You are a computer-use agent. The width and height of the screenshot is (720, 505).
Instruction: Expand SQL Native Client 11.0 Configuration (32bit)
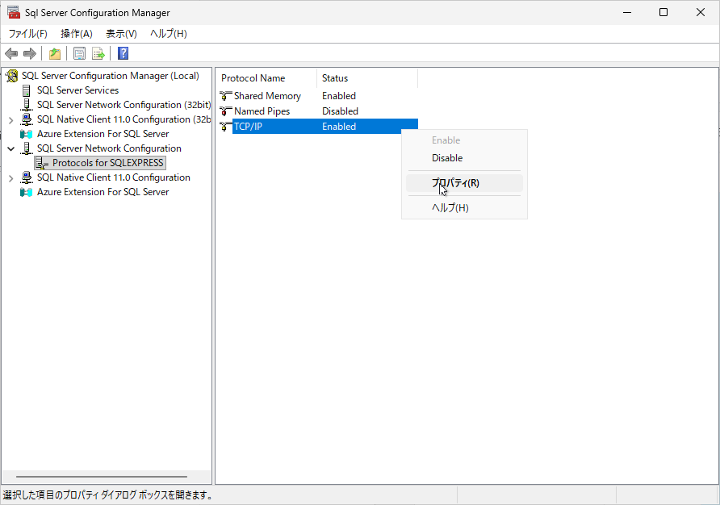[x=10, y=119]
